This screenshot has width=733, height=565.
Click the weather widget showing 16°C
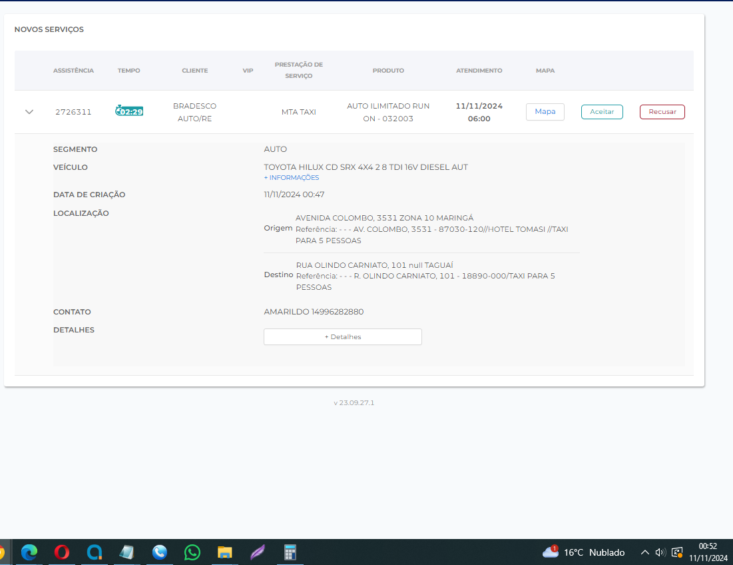coord(584,552)
